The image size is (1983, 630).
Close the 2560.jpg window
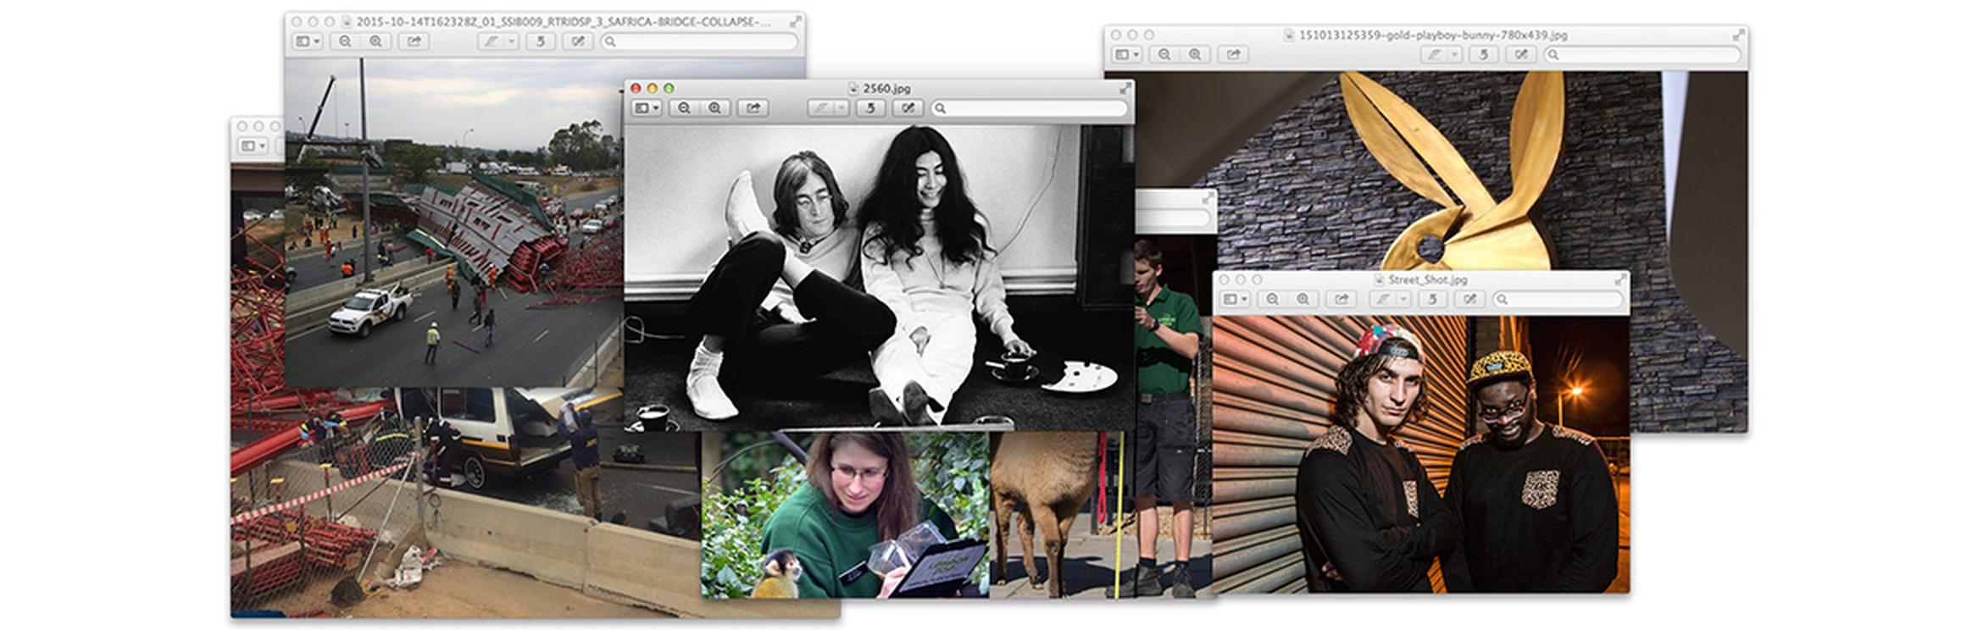click(635, 88)
